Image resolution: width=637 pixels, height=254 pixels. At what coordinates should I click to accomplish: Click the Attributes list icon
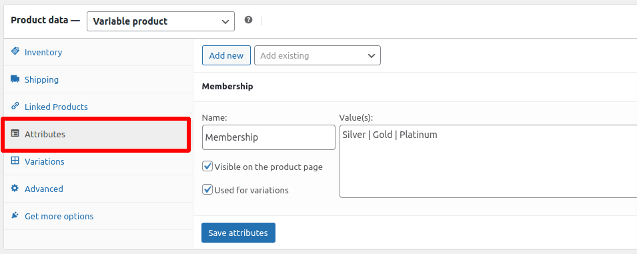click(15, 133)
